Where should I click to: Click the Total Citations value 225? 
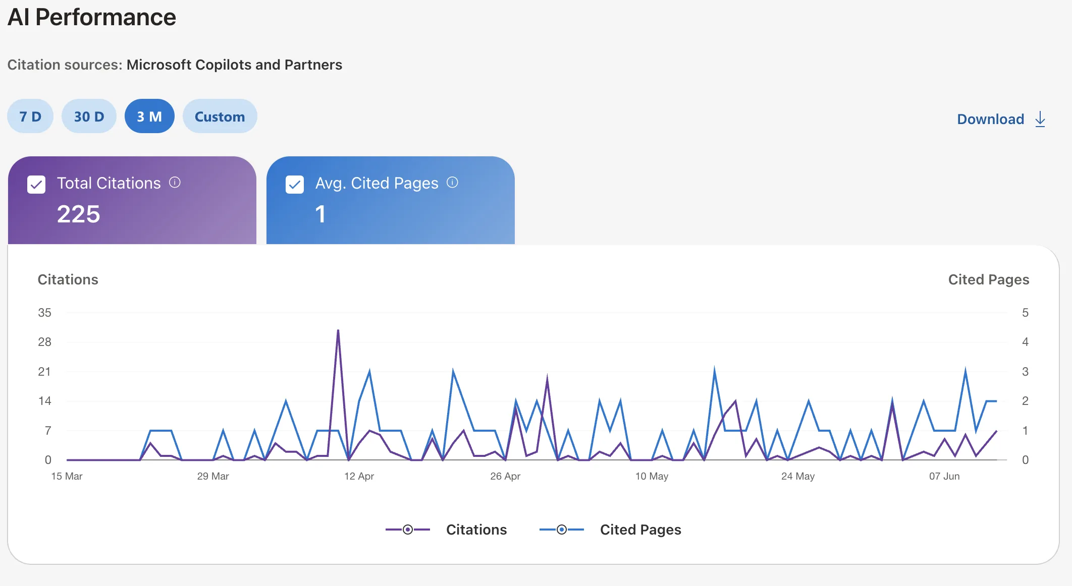pos(79,214)
